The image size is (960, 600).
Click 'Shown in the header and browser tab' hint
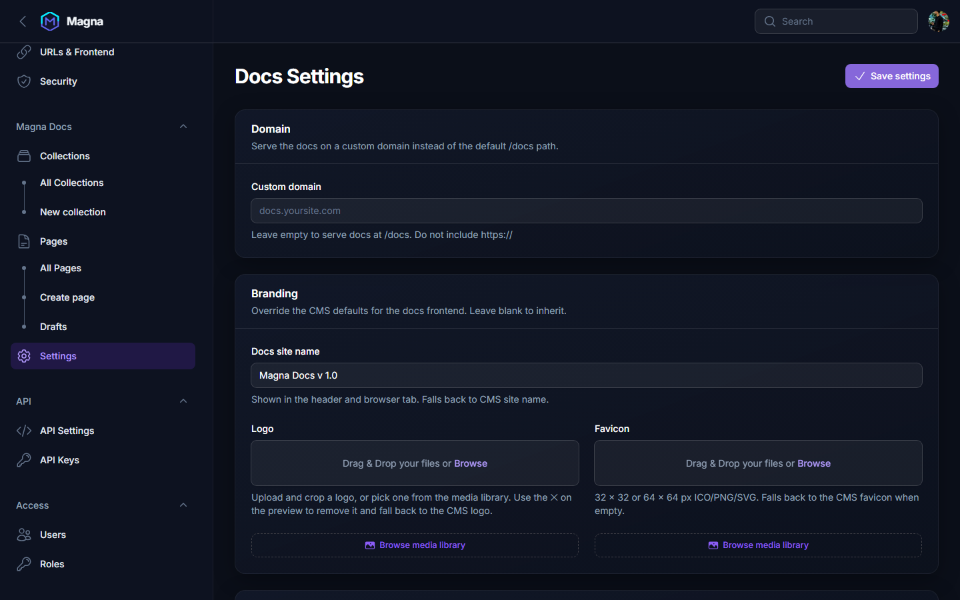click(x=400, y=399)
